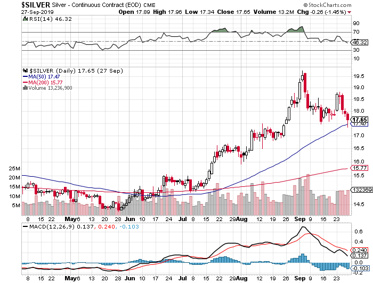
Task: Click the RSI(14) legend line icon
Action: (24, 19)
